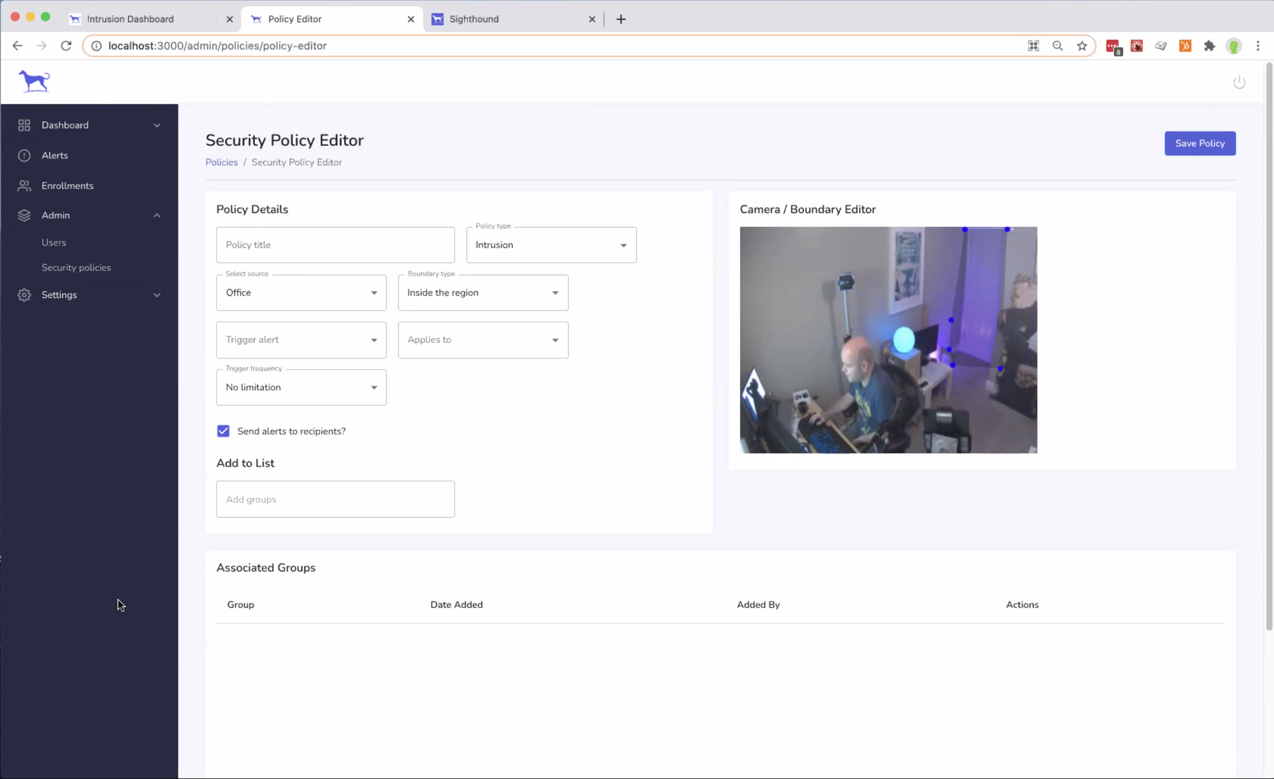This screenshot has height=779, width=1274.
Task: Open the Applies to dropdown
Action: tap(483, 340)
